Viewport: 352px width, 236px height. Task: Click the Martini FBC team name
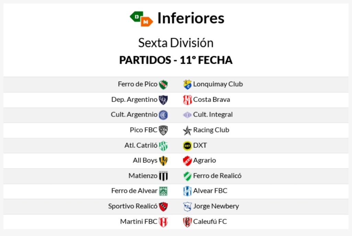[x=139, y=222]
